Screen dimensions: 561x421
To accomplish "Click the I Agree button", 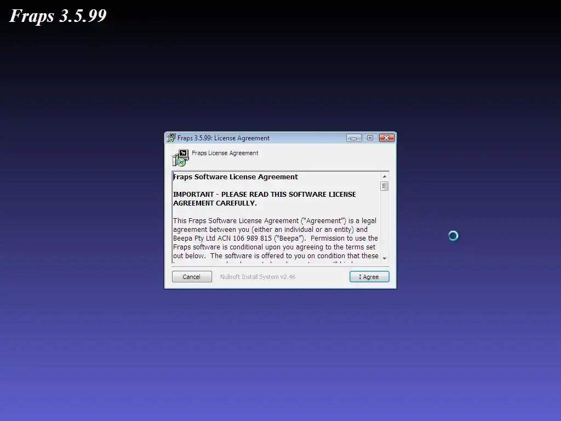I will (369, 277).
